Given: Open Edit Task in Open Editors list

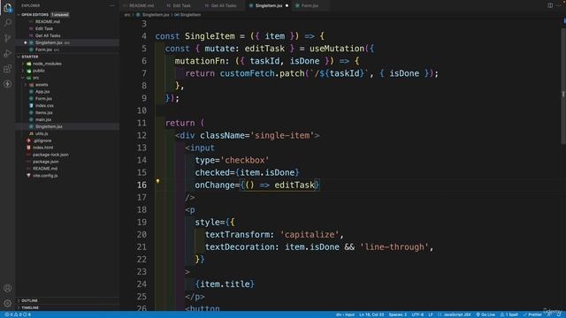Looking at the screenshot, I should [x=44, y=28].
